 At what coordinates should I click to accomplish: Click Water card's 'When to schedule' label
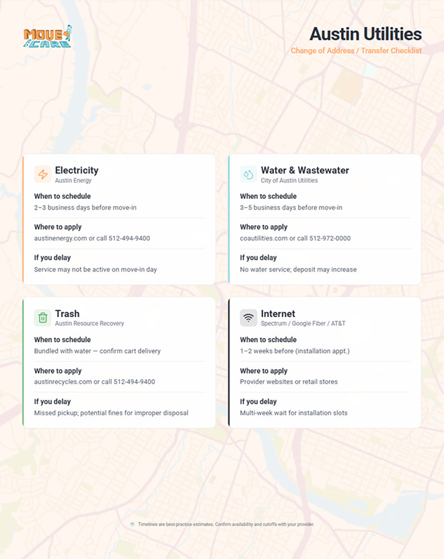(x=268, y=196)
